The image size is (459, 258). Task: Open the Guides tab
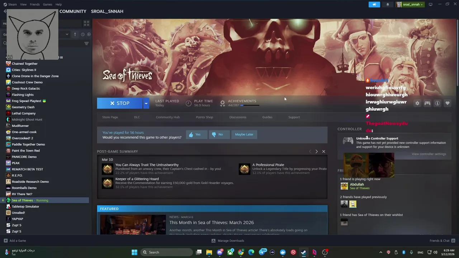(267, 117)
